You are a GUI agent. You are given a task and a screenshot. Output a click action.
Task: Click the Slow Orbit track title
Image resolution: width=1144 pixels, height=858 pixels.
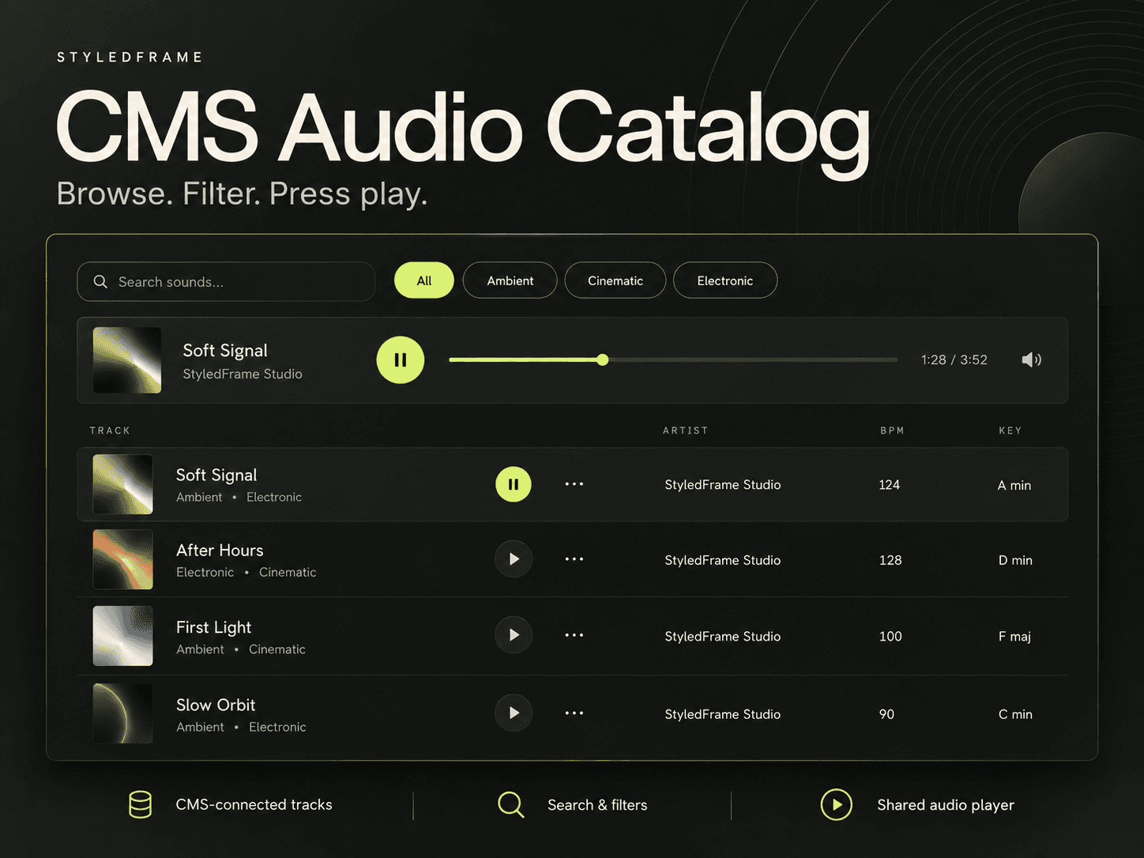[216, 705]
